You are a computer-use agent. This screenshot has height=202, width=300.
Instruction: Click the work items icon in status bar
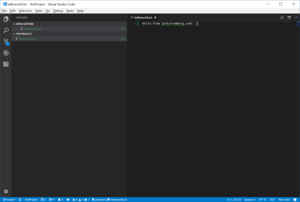point(51,200)
